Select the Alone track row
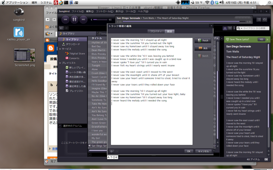Screen dimensions: 273x170 [x=98, y=69]
